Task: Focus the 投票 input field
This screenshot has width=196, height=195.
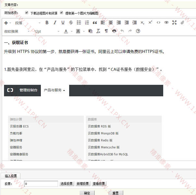Action: pyautogui.click(x=41, y=184)
